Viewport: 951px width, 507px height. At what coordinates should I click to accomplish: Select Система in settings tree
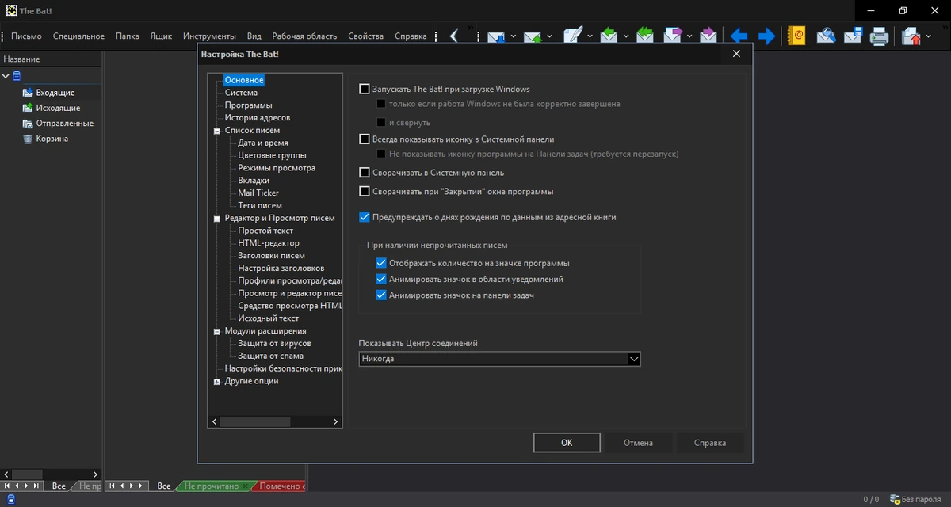point(241,93)
